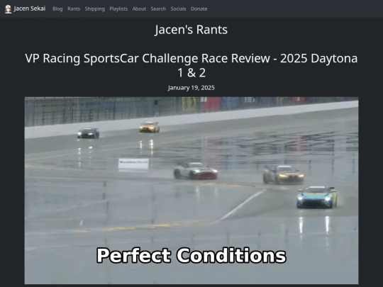This screenshot has height=287, width=383.
Task: Go to the Rants page
Action: pos(74,9)
